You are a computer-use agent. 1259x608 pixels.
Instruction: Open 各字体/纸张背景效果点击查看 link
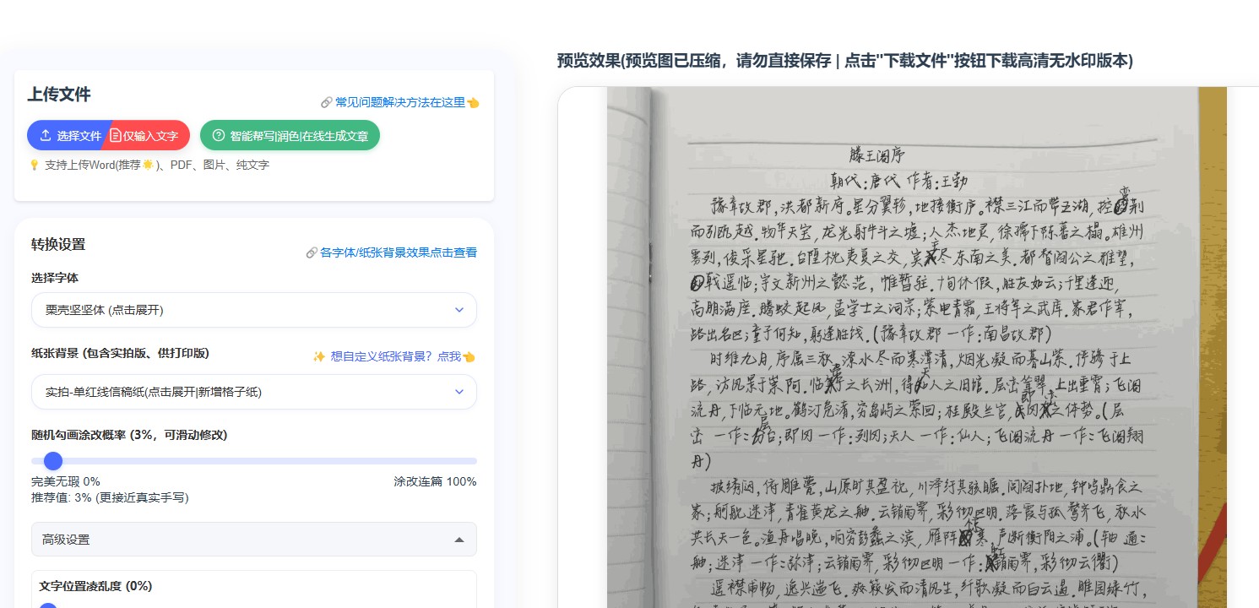click(392, 252)
